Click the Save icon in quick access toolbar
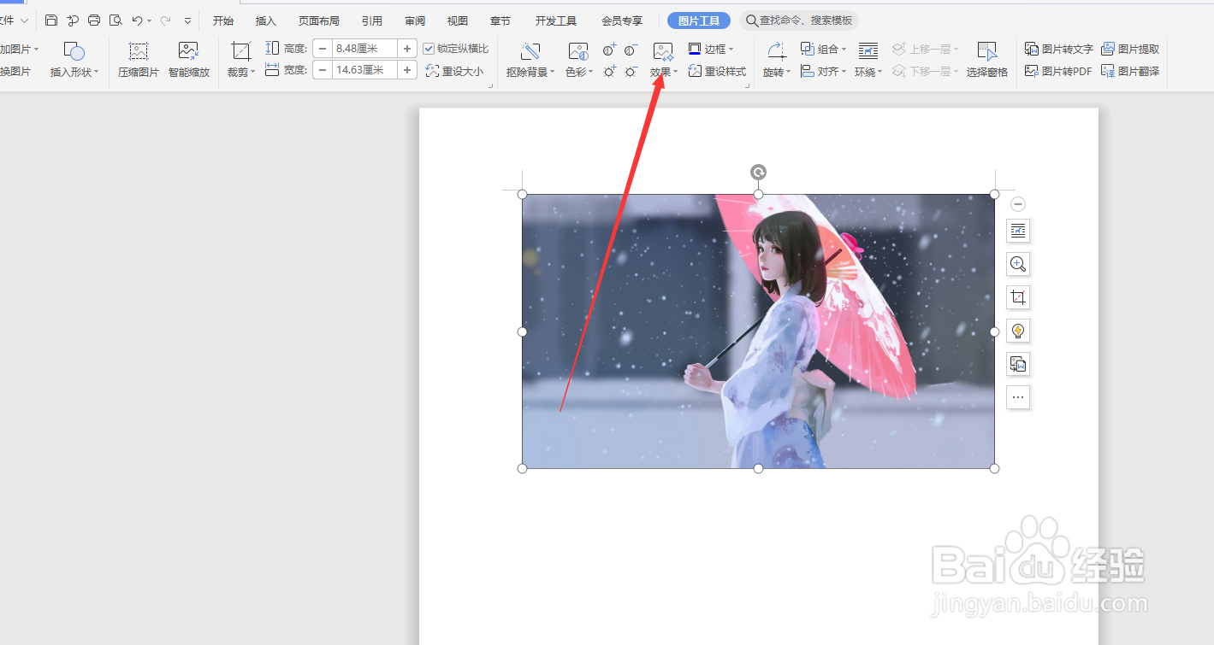The width and height of the screenshot is (1214, 645). 51,21
